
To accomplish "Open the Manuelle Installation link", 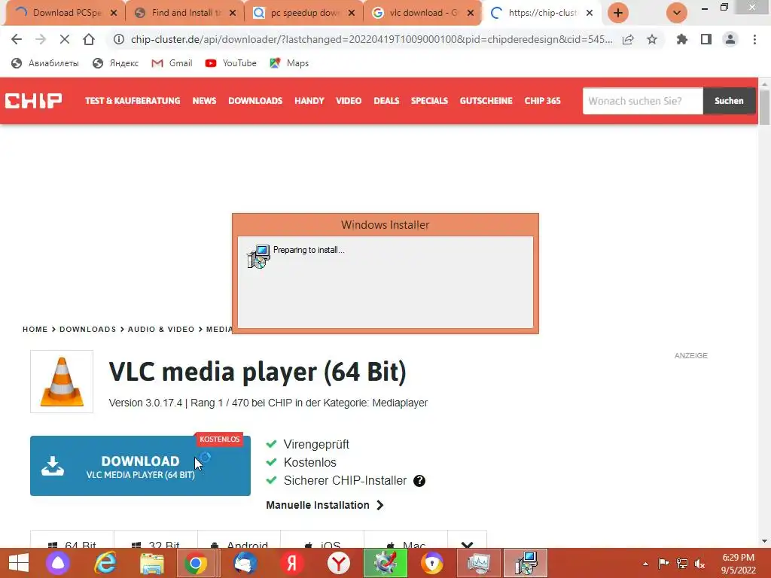I will (x=325, y=505).
